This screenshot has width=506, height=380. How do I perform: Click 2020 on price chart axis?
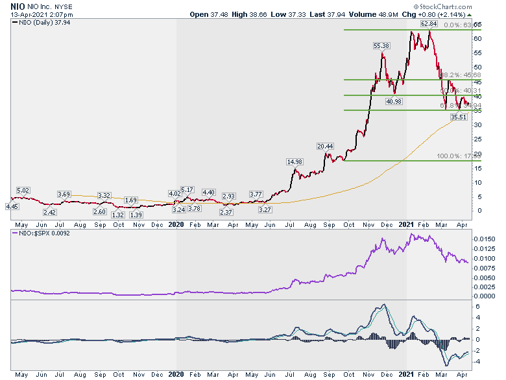pos(176,224)
